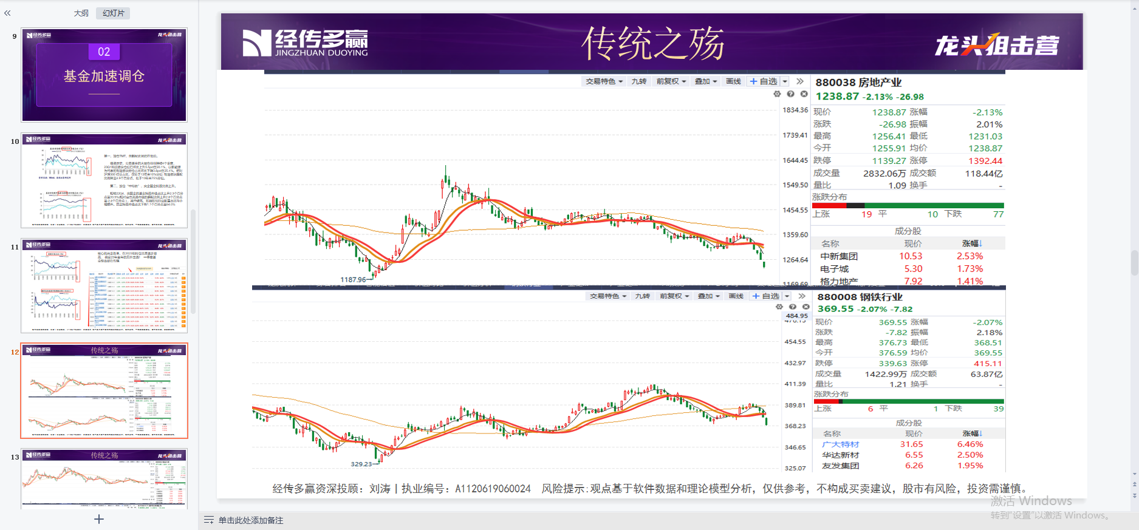Click 画线 in top chart toolbar
The image size is (1139, 530).
click(x=733, y=81)
